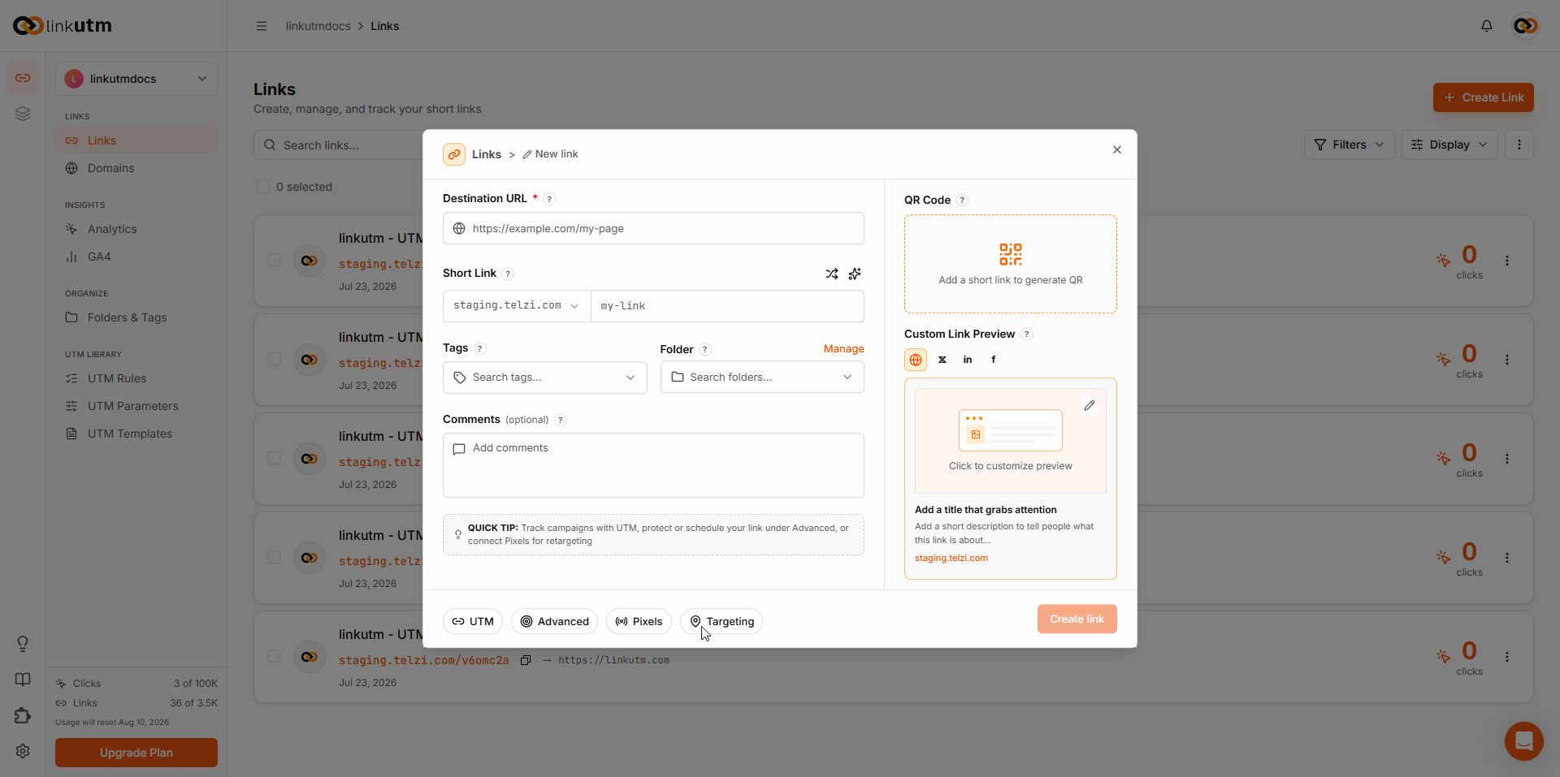Open UTM Parameters in sidebar
Viewport: 1560px width, 777px height.
tap(136, 406)
